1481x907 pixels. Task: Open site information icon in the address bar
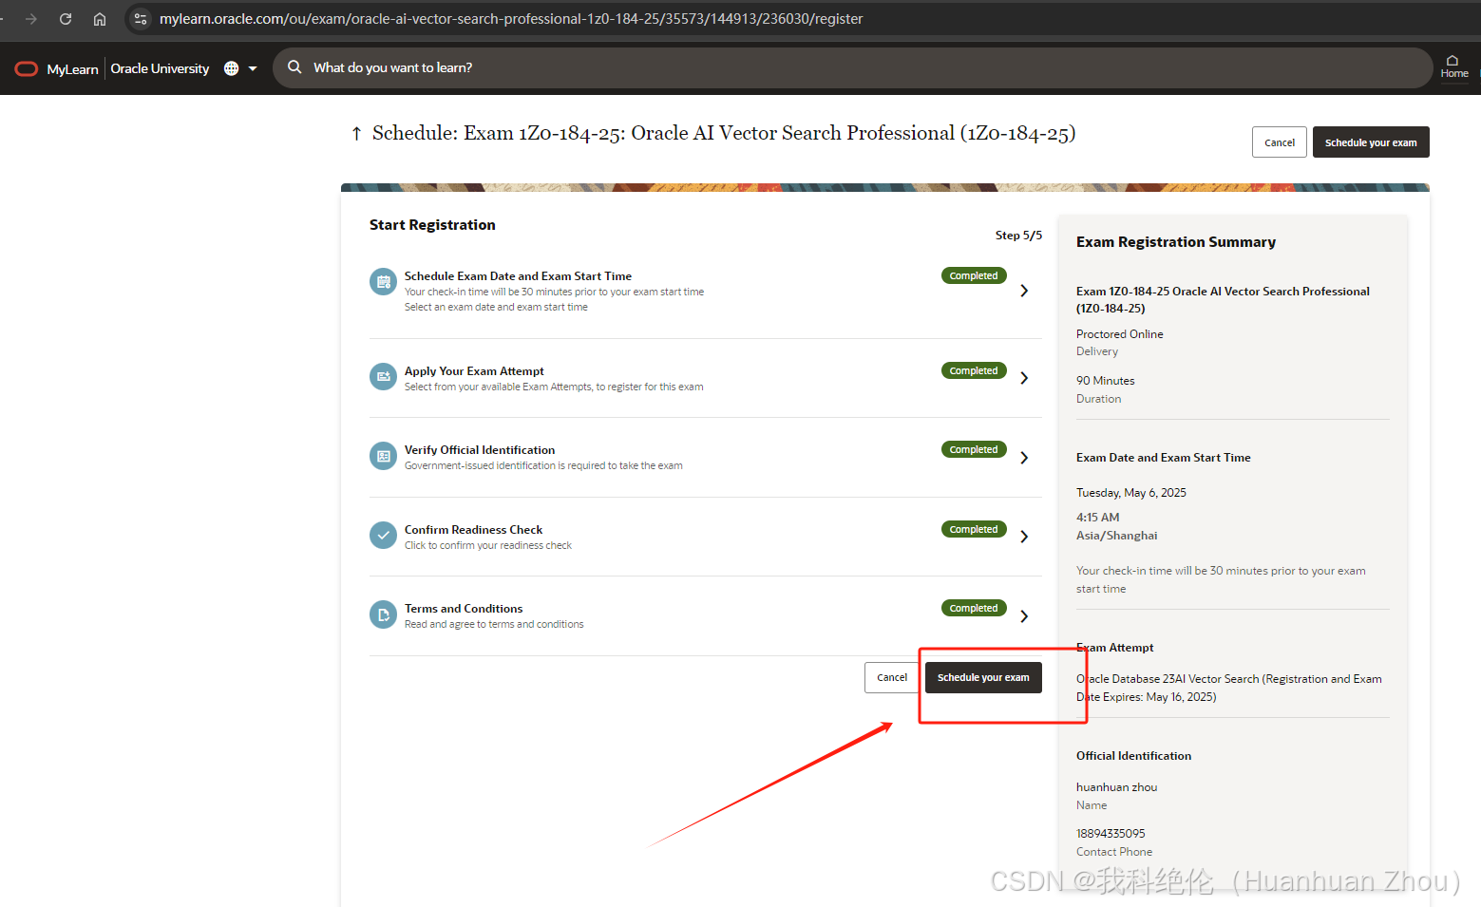[x=141, y=19]
